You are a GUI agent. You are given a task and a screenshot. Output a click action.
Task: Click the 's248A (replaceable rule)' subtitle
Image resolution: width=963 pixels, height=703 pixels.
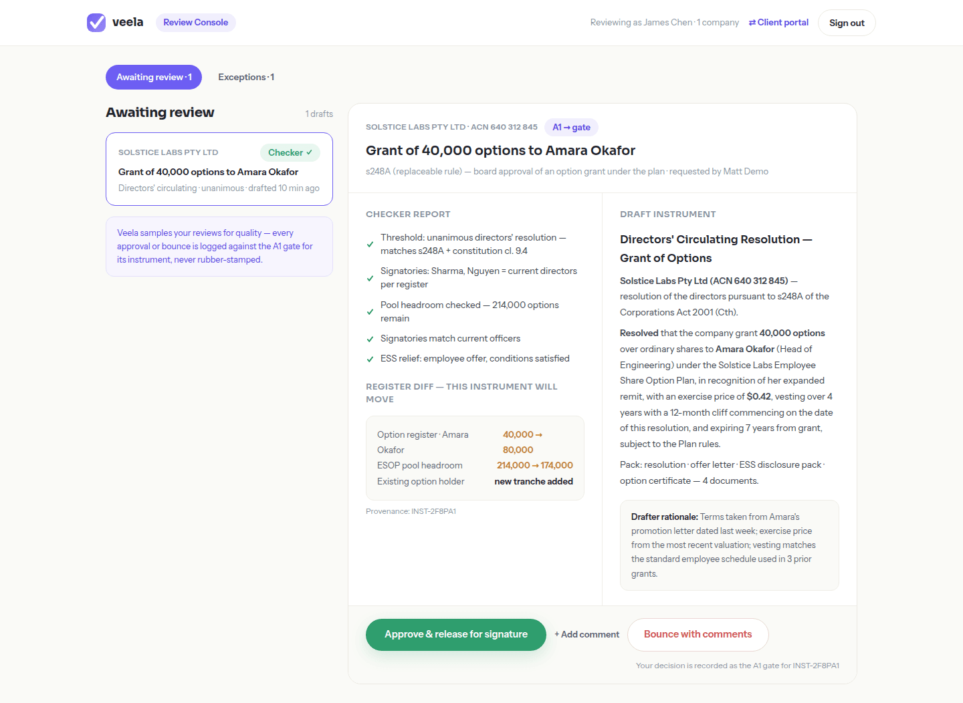(567, 171)
